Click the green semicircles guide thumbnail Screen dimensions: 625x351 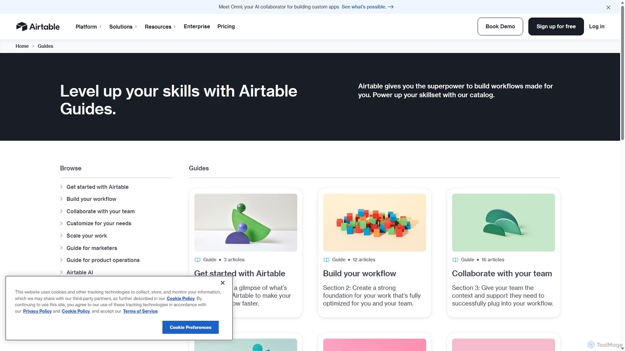[x=503, y=222]
